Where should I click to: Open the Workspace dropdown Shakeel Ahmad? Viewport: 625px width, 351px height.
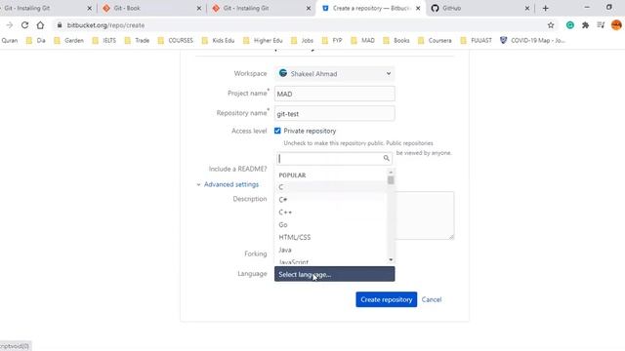tap(334, 74)
